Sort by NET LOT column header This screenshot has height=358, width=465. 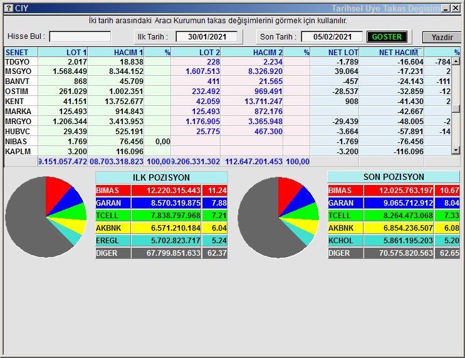[x=335, y=52]
